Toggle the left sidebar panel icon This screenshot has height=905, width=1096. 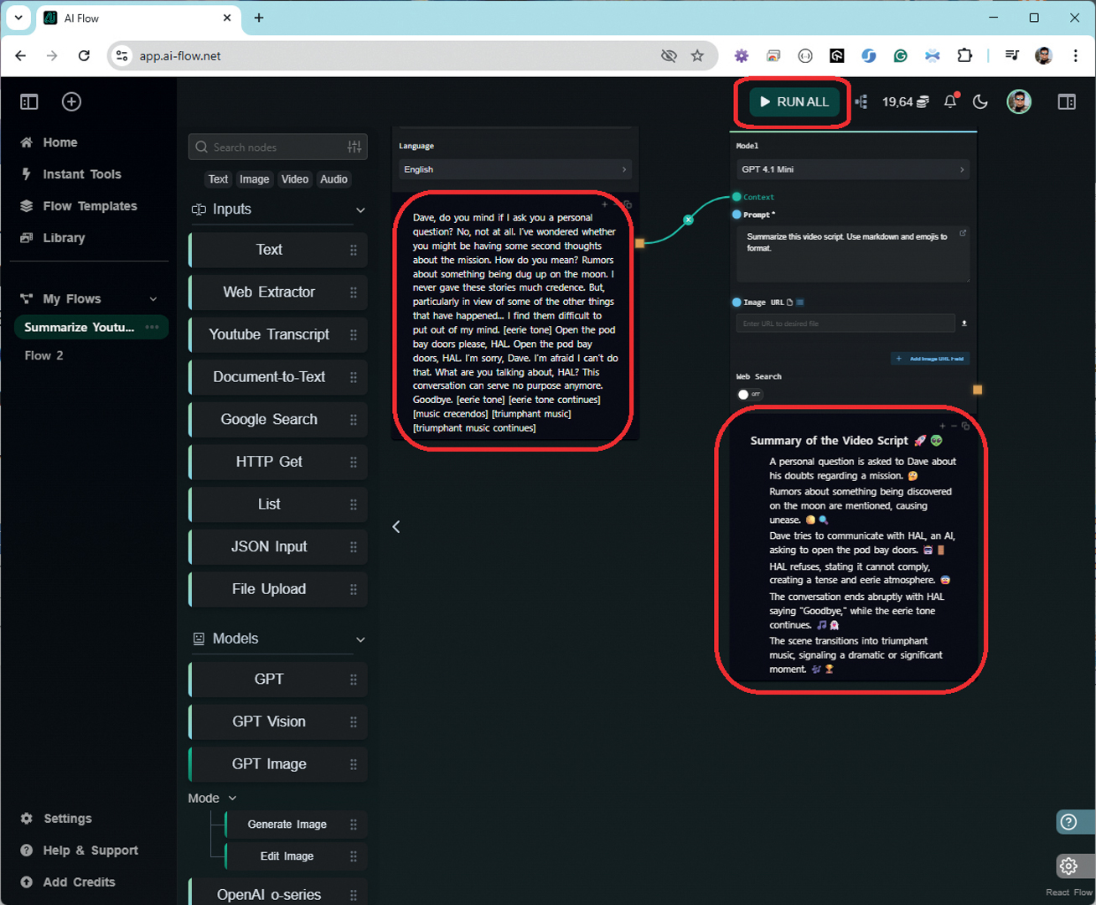29,101
